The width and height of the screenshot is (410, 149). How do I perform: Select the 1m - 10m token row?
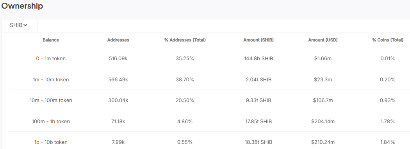pos(210,80)
